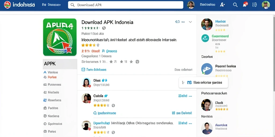
Task: Select the APPK sidebar tab
Action: pos(60,64)
